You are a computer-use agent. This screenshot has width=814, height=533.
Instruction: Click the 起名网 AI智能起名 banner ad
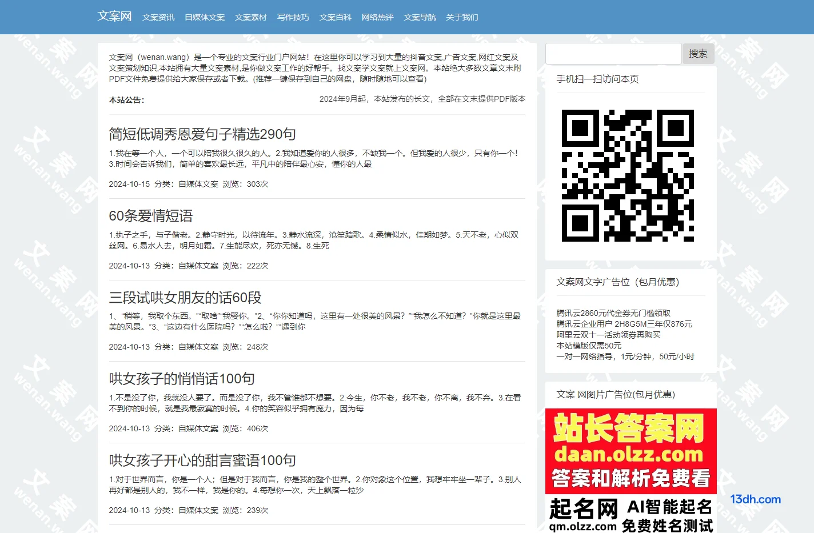click(x=631, y=514)
